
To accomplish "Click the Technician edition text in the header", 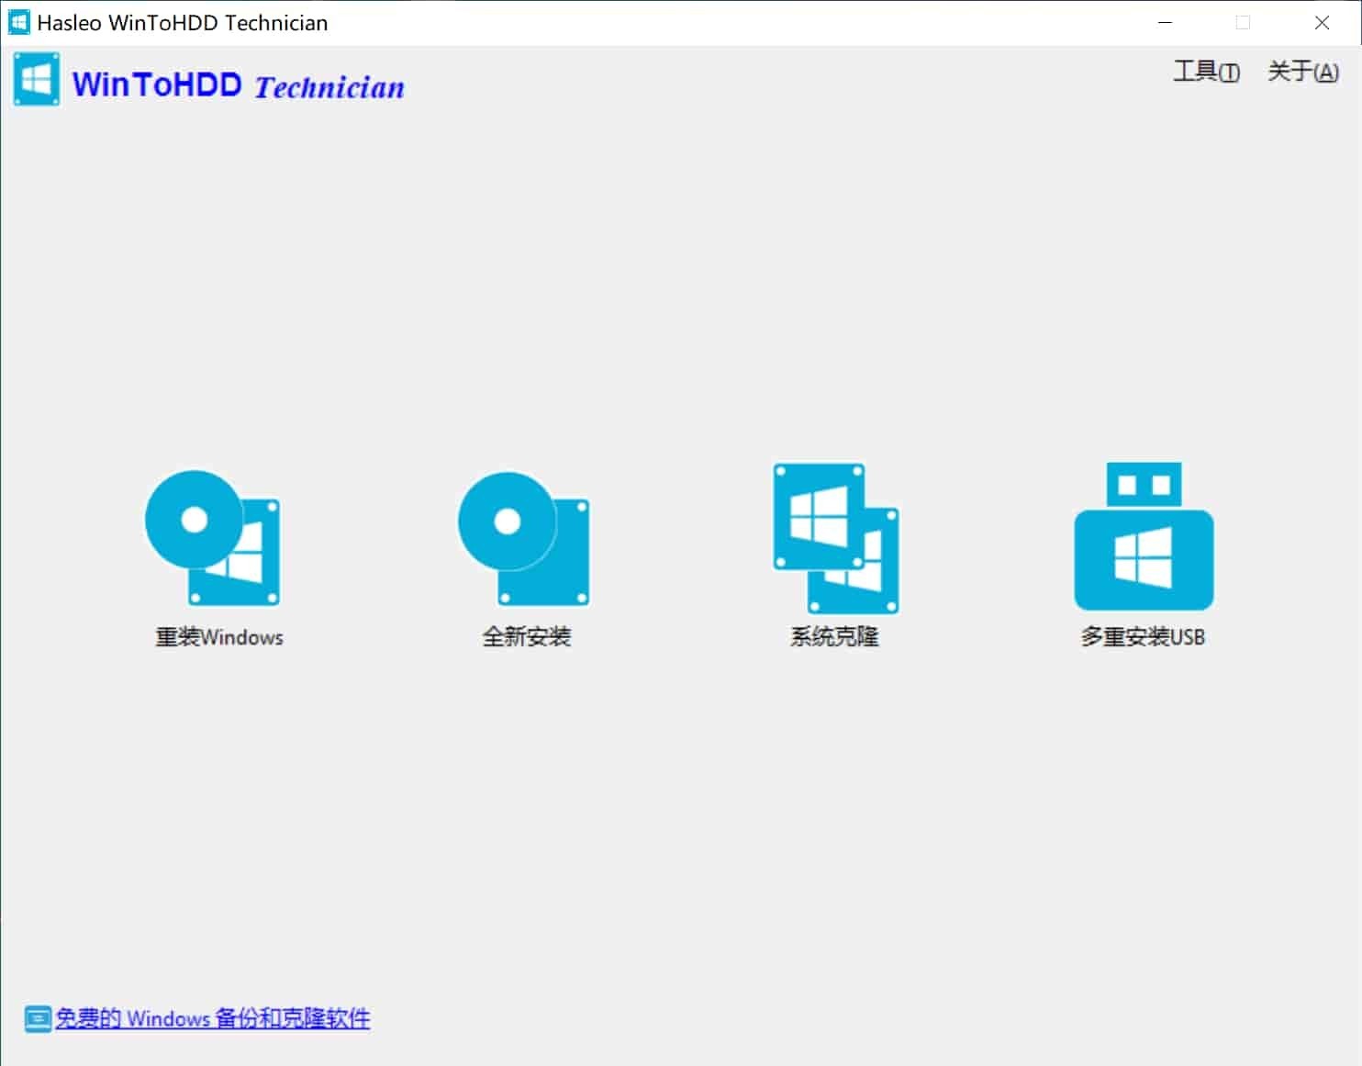I will 329,86.
